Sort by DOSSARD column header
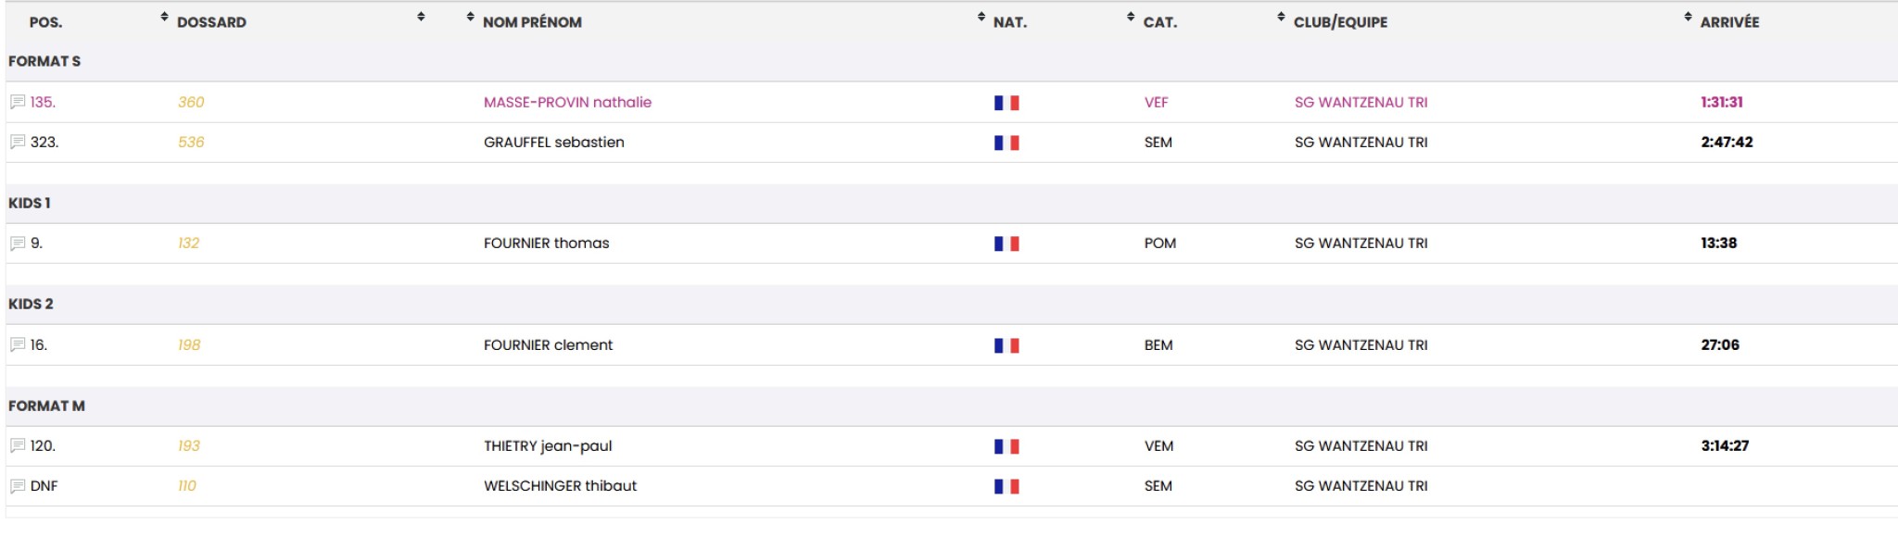The width and height of the screenshot is (1898, 537). 211,22
